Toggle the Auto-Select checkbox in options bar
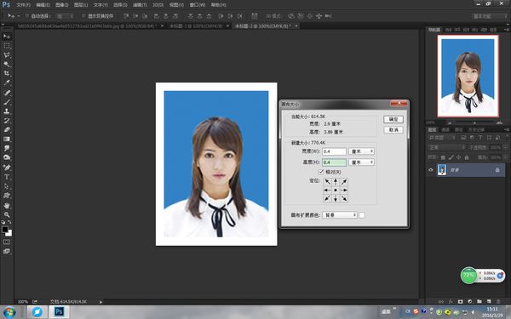This screenshot has width=511, height=319. pos(27,16)
